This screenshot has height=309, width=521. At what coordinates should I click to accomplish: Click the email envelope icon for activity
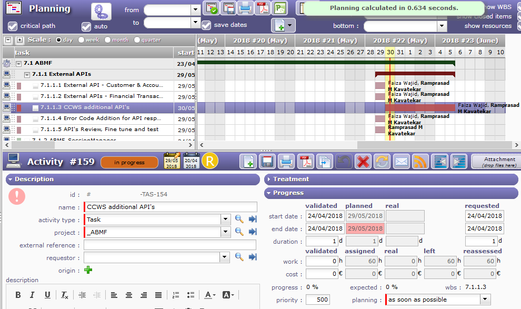[402, 161]
